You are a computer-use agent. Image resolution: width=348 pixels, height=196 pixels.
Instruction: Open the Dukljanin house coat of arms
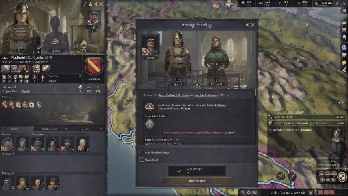[94, 67]
